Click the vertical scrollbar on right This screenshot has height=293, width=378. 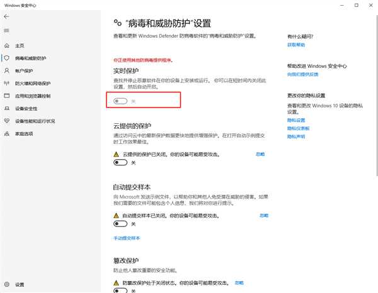coord(377,95)
